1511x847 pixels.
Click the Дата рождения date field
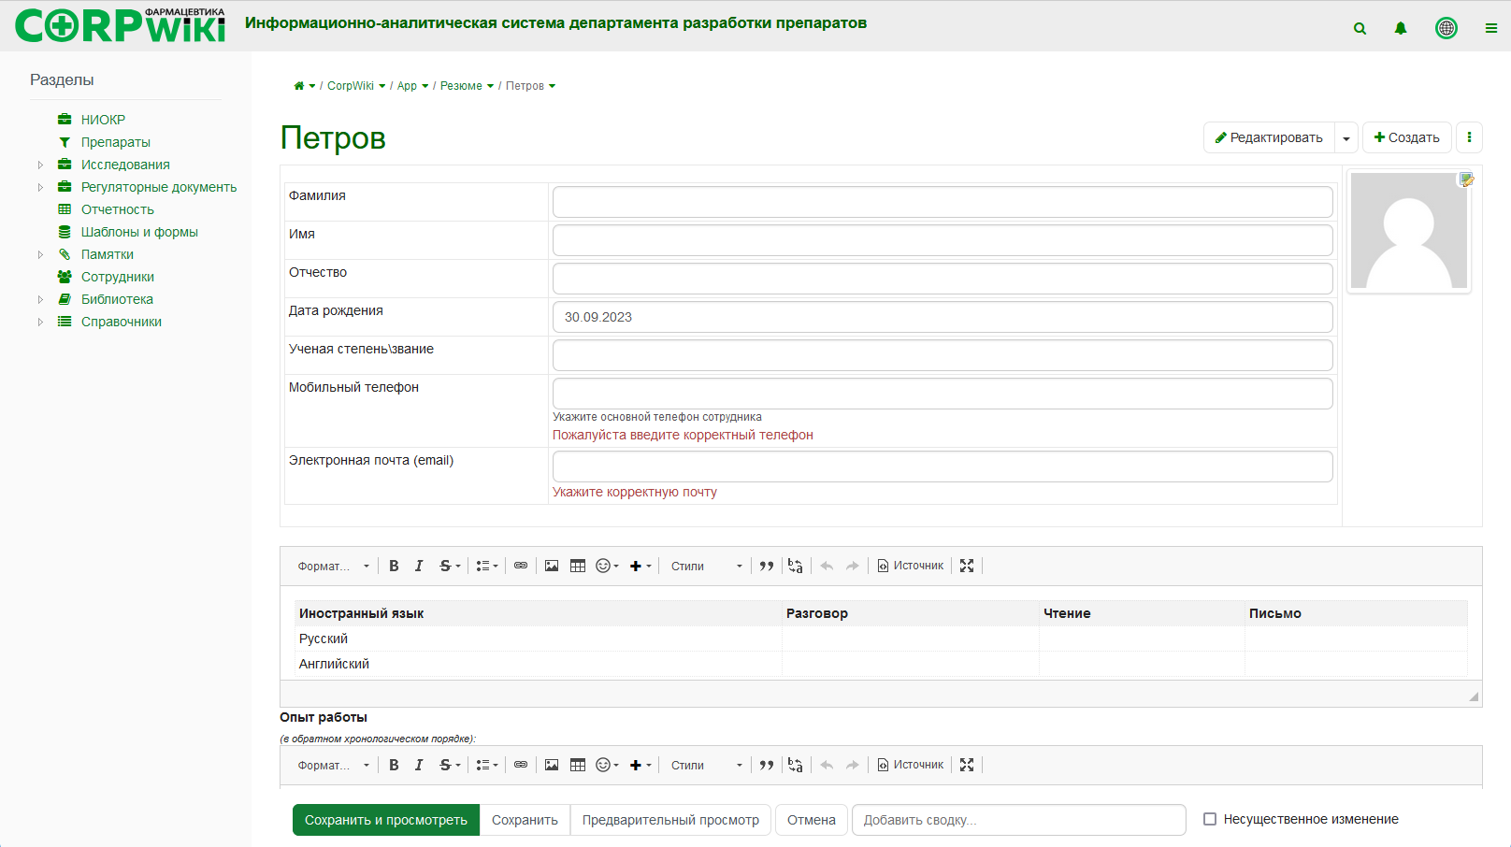(943, 317)
